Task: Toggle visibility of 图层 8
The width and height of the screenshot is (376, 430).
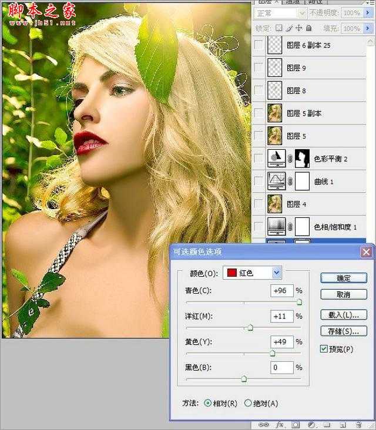Action: point(258,90)
